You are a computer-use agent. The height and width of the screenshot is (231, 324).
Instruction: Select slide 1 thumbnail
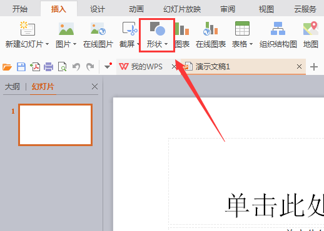pos(55,125)
